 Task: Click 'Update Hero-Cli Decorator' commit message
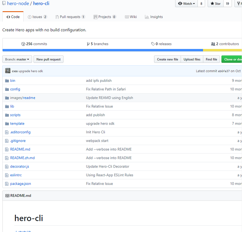pyautogui.click(x=108, y=167)
